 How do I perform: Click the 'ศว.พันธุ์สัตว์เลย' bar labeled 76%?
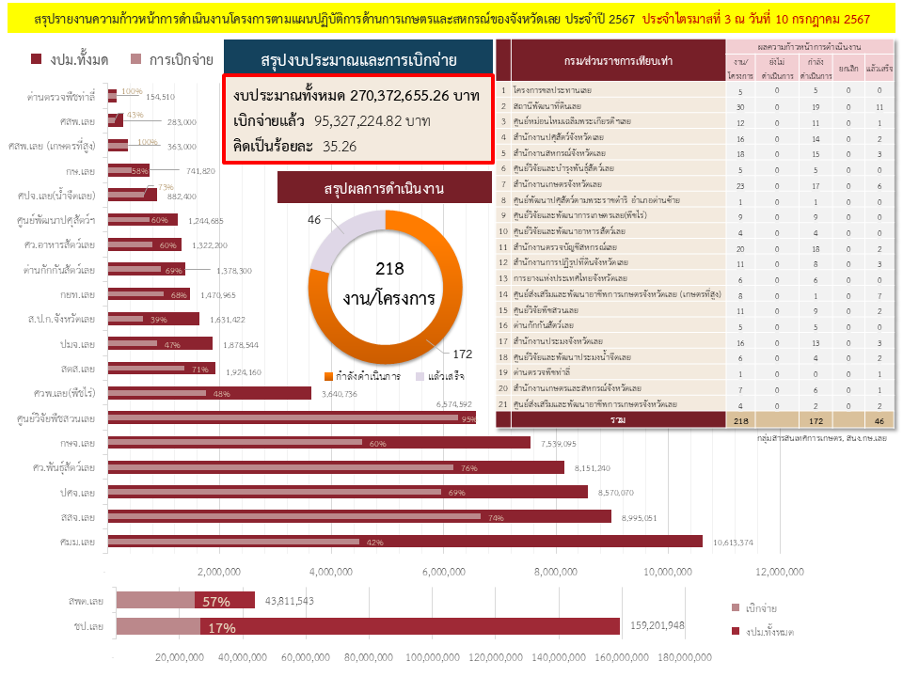pyautogui.click(x=337, y=467)
